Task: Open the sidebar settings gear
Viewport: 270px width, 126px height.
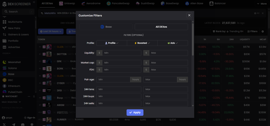Action: coord(32,124)
